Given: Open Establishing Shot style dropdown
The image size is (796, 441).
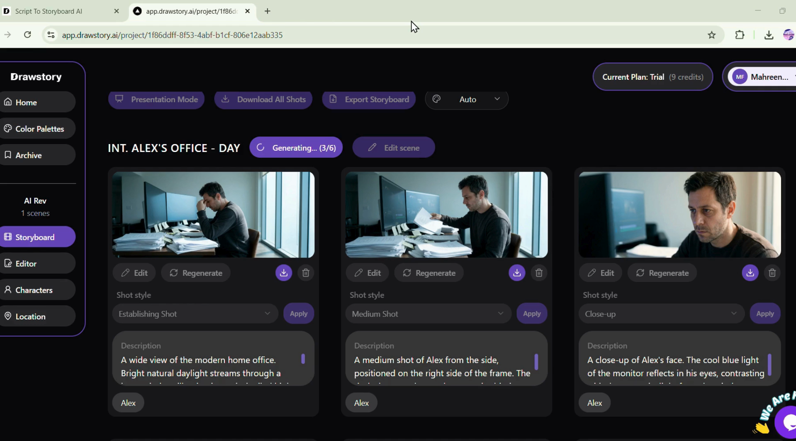Looking at the screenshot, I should click(x=195, y=314).
